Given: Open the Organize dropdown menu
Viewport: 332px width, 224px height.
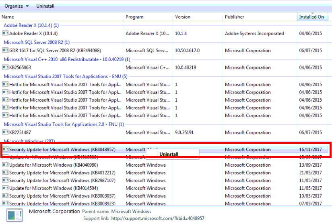Looking at the screenshot, I should coord(16,6).
